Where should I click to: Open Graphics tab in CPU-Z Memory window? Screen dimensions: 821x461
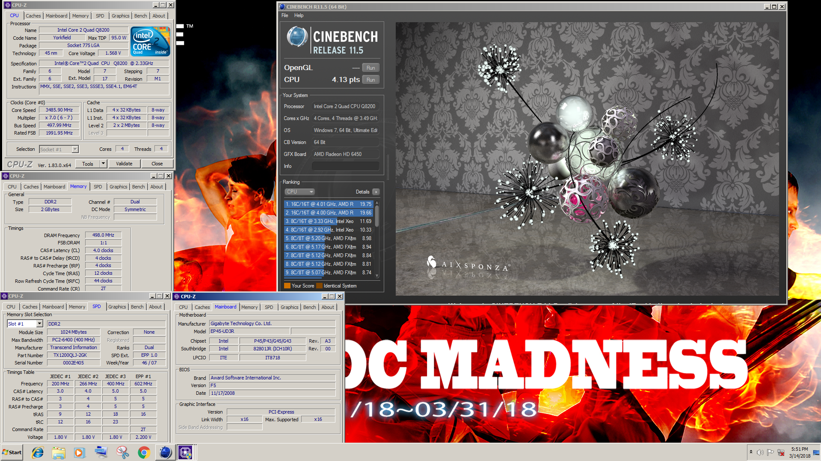tap(119, 187)
